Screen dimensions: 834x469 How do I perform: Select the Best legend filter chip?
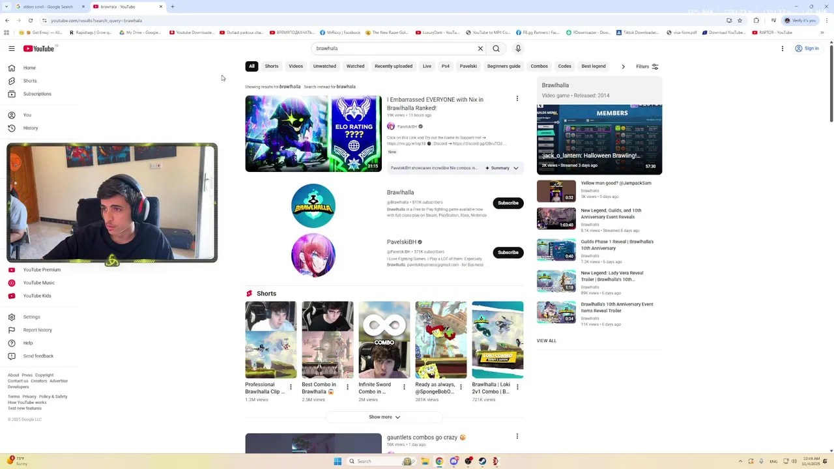[594, 66]
